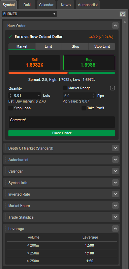Expand the Depth Of Market (Standard) section
Screen dimensions: 129x269
tap(115, 148)
